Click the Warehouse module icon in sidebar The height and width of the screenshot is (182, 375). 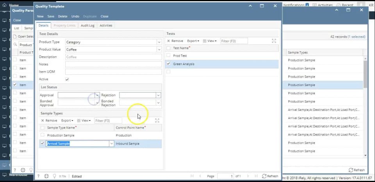4,175
